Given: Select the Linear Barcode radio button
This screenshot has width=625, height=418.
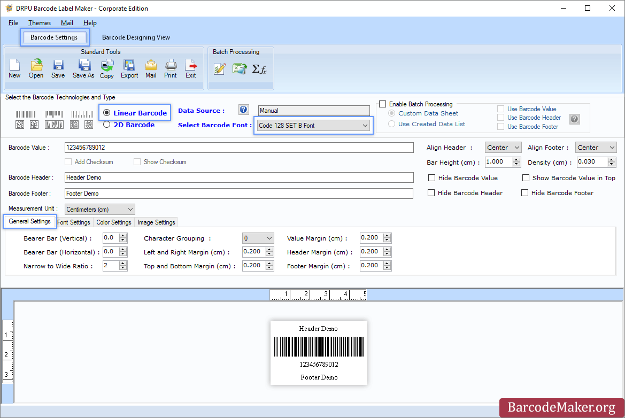Looking at the screenshot, I should pyautogui.click(x=106, y=113).
